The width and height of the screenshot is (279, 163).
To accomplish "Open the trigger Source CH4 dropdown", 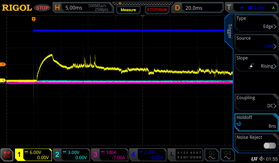I will pos(256,43).
